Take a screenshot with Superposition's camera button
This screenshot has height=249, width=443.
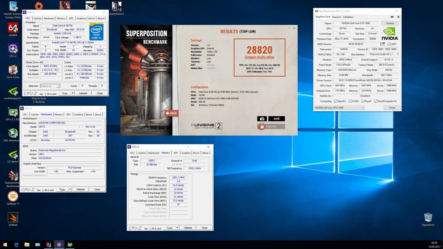tap(262, 119)
